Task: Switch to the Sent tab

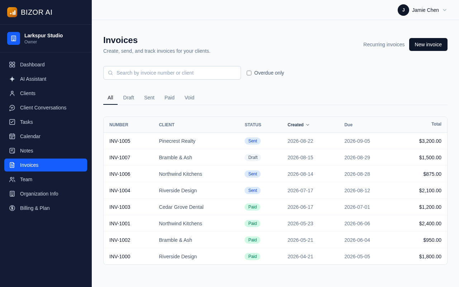Action: point(149,98)
